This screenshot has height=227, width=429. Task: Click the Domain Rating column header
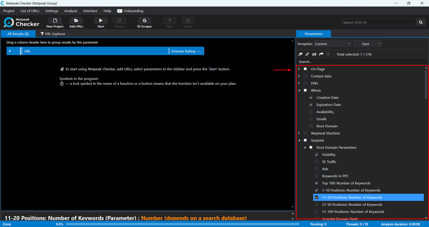[x=186, y=51]
